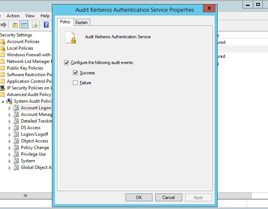Click the tree pane horizontal scrollbar
Screen dimensions: 268x209
coord(26,195)
